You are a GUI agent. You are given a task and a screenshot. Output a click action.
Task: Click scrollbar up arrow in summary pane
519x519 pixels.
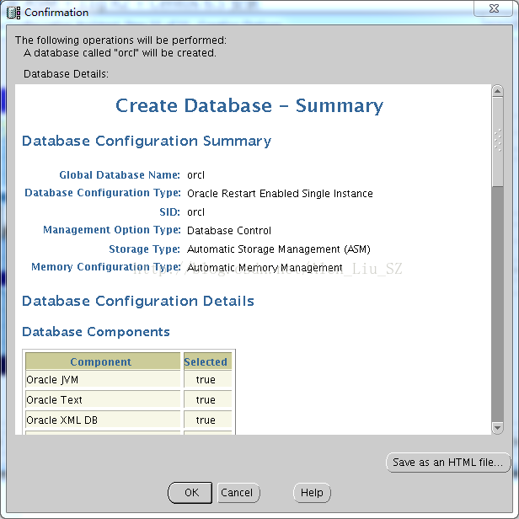(497, 91)
